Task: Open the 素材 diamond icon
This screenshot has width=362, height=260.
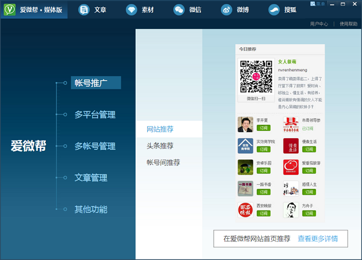Action: tap(132, 10)
